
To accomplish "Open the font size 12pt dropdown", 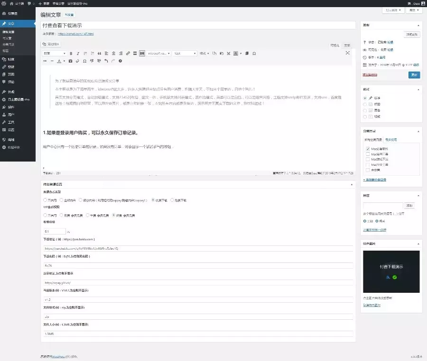I will [184, 54].
